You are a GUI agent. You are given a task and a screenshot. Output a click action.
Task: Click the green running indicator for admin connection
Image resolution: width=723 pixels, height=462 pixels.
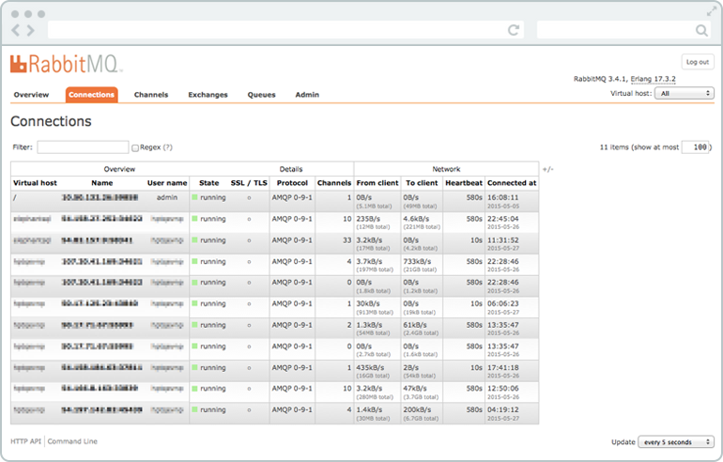194,198
